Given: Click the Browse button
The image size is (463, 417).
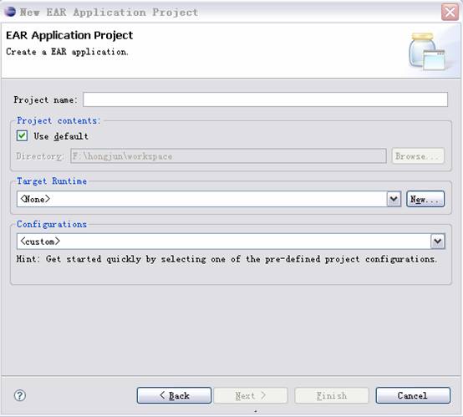Looking at the screenshot, I should point(418,156).
